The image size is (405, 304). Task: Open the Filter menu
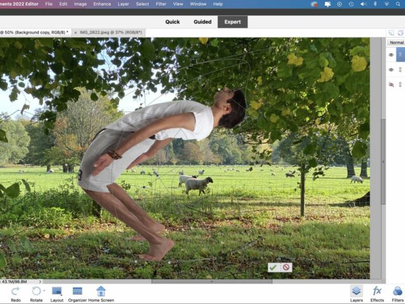click(161, 4)
